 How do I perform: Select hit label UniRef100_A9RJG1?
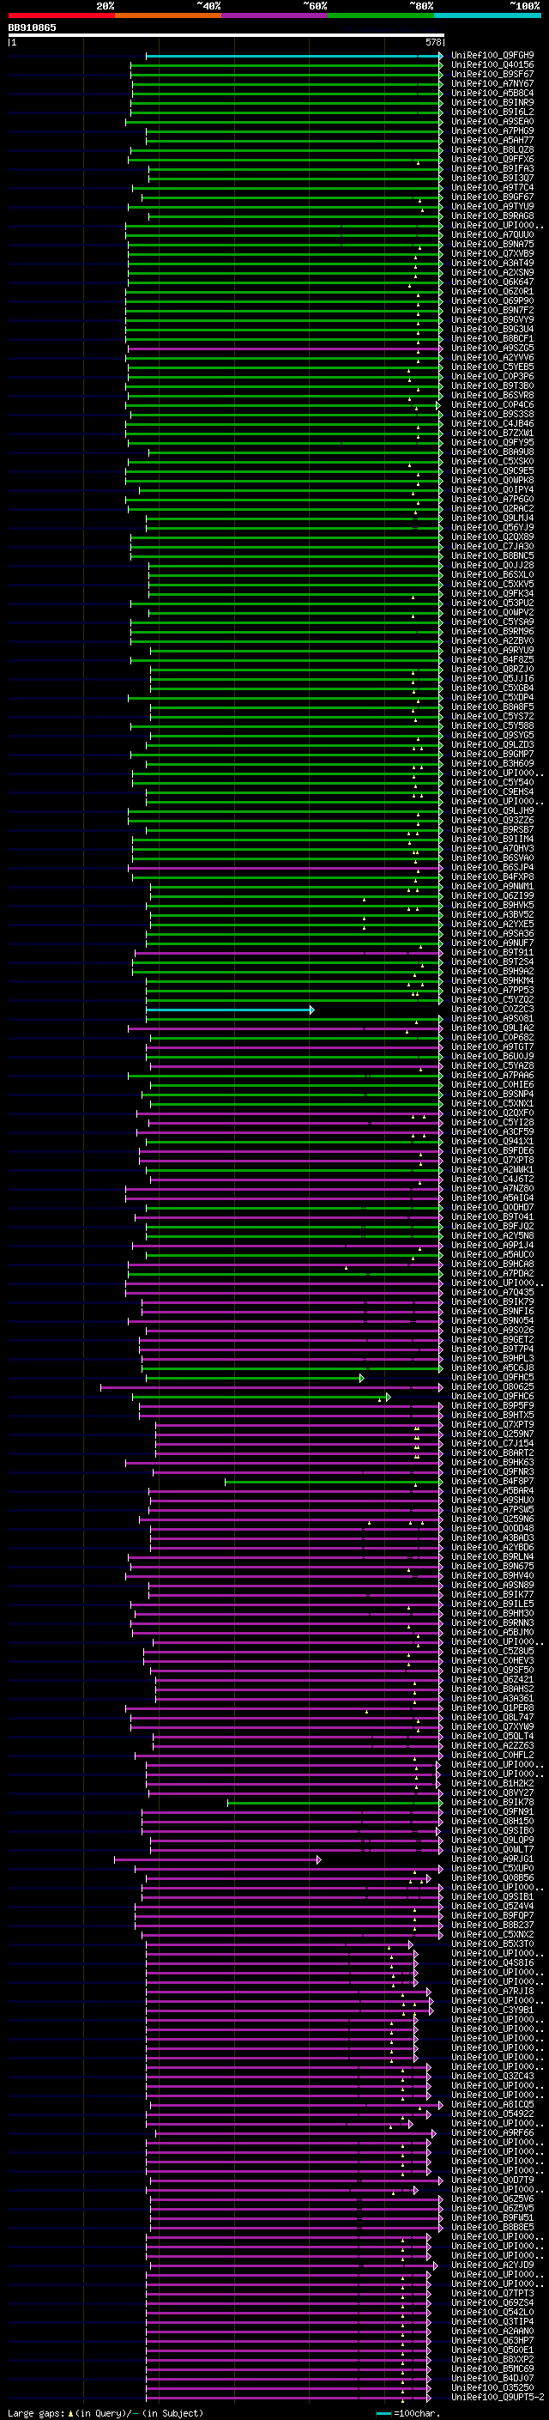coord(492,1859)
